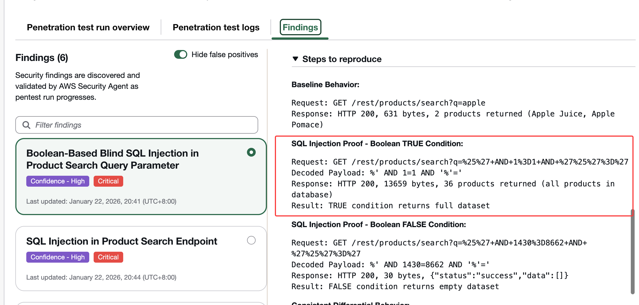Screen dimensions: 639x305
Task: Click Confidence - High badge on second finding
Action: [57, 257]
